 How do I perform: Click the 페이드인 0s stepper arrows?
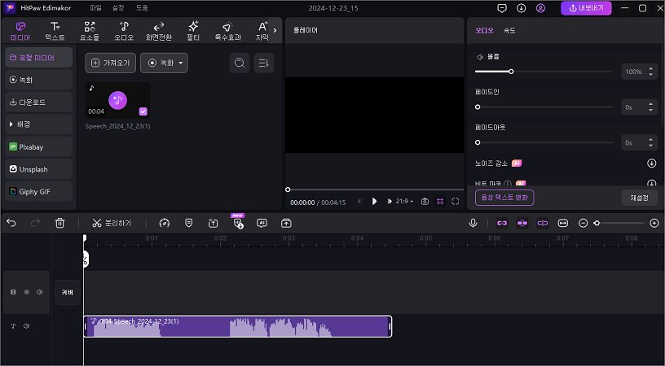650,107
